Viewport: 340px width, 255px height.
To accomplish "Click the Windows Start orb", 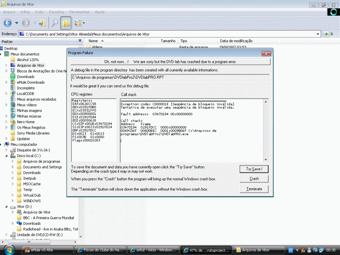I will (x=9, y=250).
